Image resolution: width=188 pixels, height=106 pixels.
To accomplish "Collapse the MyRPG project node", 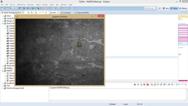I will pyautogui.click(x=3, y=71).
